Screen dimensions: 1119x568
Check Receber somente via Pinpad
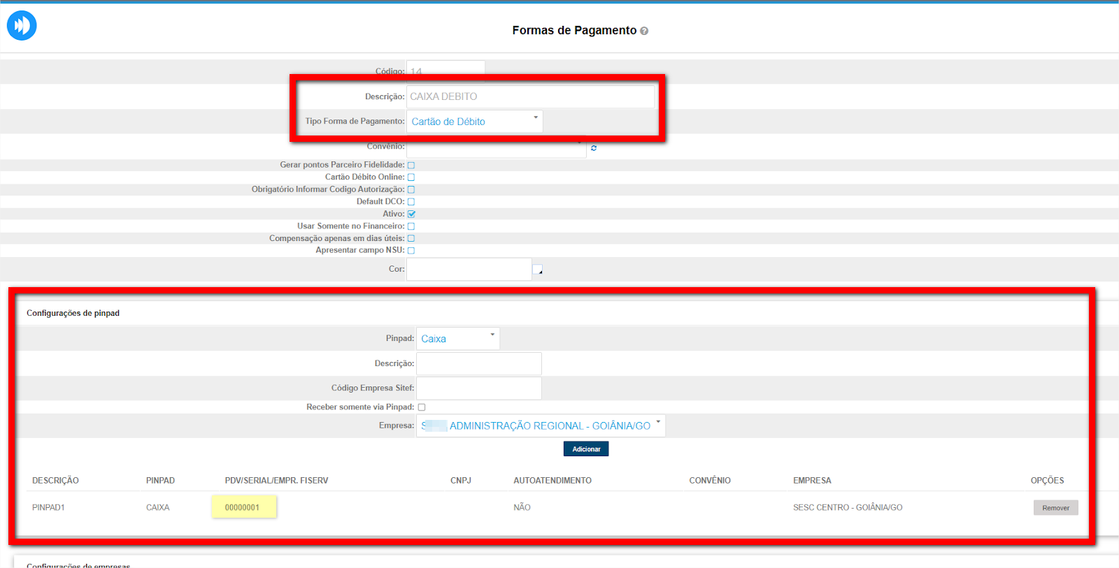[x=422, y=407]
